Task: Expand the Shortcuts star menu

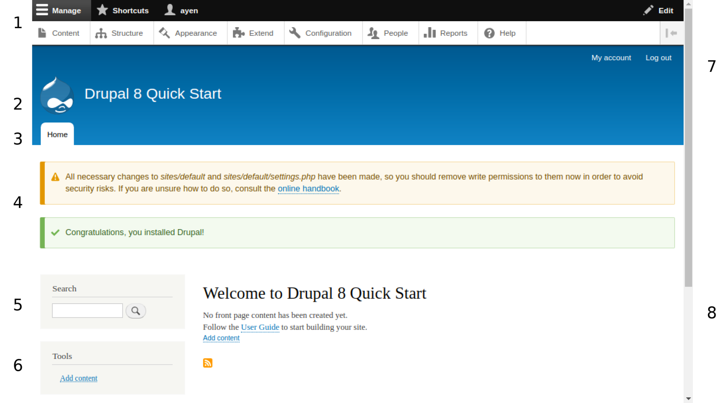Action: click(123, 10)
